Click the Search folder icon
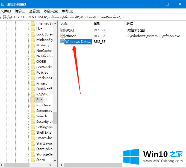This screenshot has height=168, width=186. [x=33, y=116]
